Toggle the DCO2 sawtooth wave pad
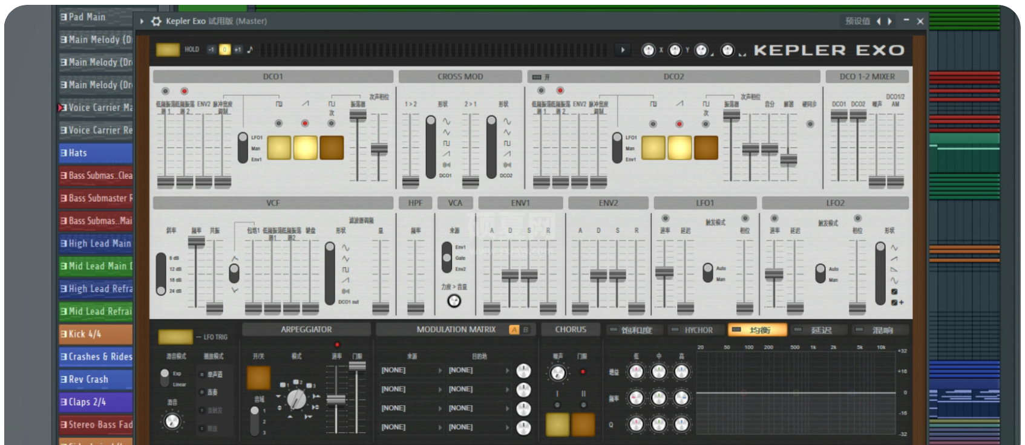This screenshot has width=1025, height=445. pyautogui.click(x=680, y=148)
